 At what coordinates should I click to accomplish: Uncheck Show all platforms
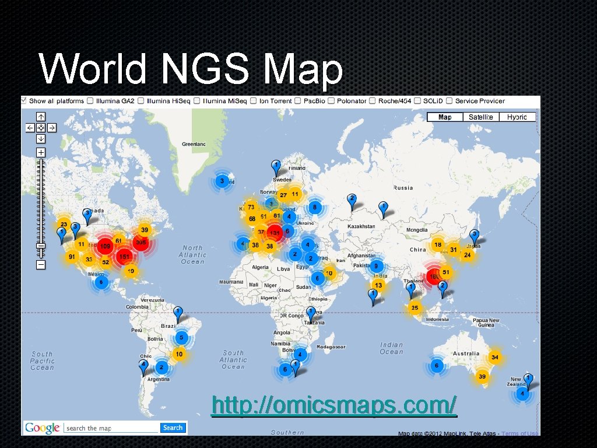point(23,100)
